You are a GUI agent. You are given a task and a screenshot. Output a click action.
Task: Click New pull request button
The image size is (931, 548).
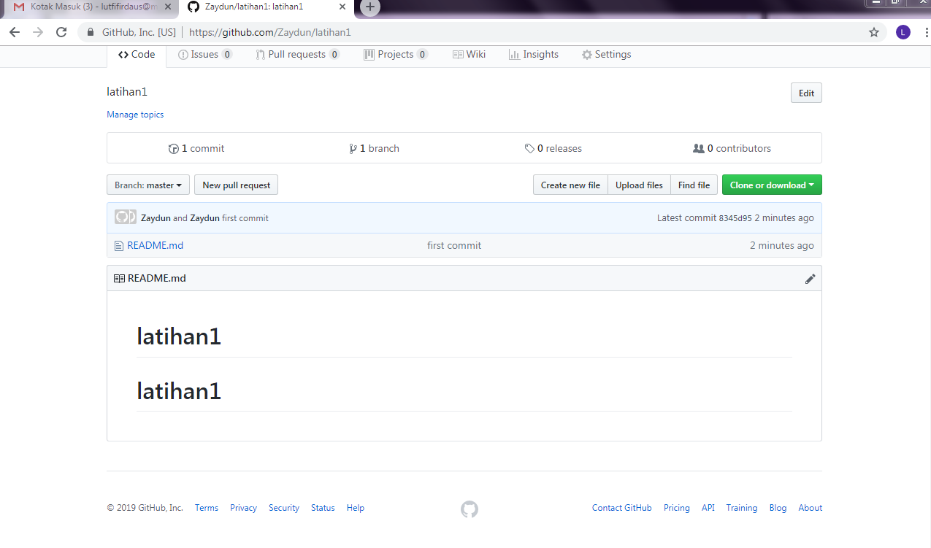coord(236,185)
